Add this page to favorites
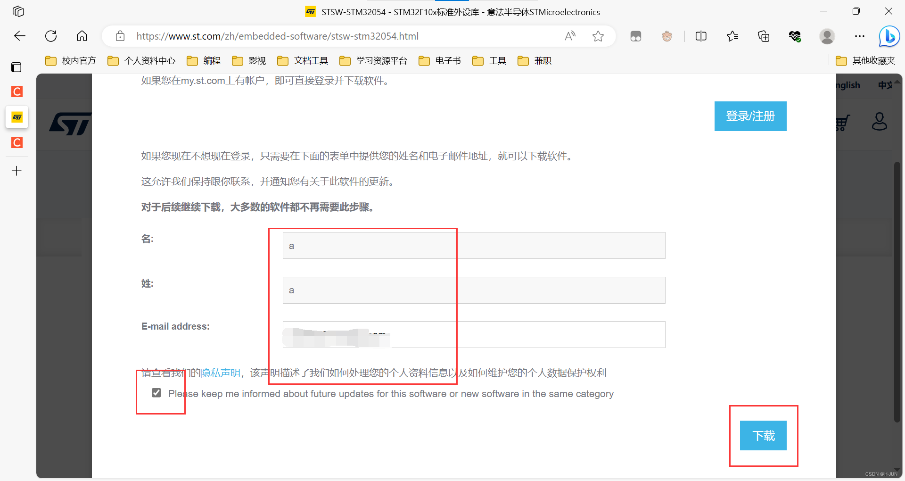The height and width of the screenshot is (481, 905). pyautogui.click(x=598, y=36)
